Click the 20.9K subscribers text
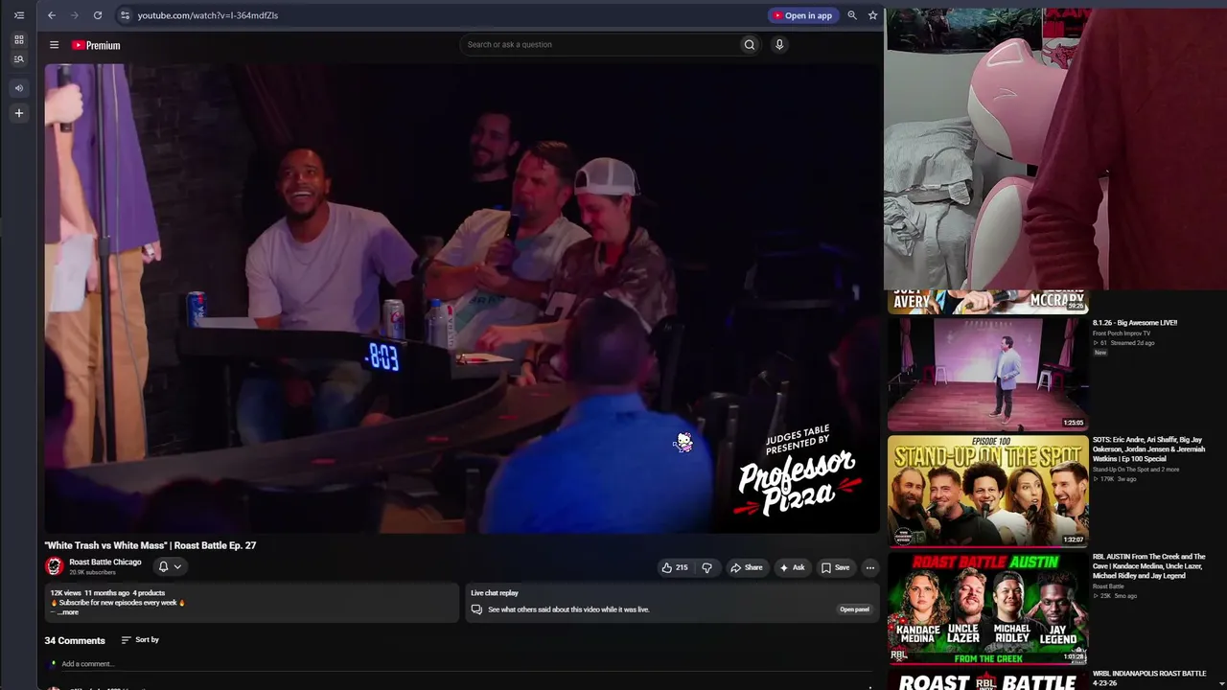 coord(92,573)
